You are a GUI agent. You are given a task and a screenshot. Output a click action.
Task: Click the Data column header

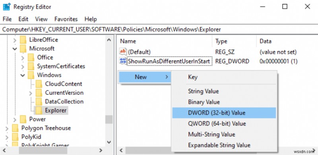(x=287, y=41)
